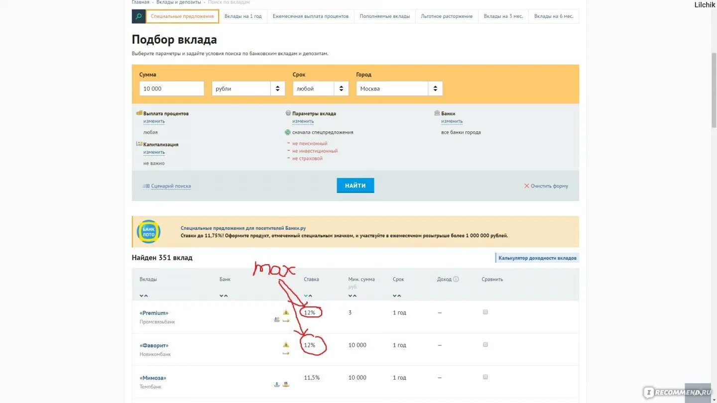The width and height of the screenshot is (717, 403).
Task: Click the green icon before сначала спецпредложения
Action: click(x=288, y=132)
